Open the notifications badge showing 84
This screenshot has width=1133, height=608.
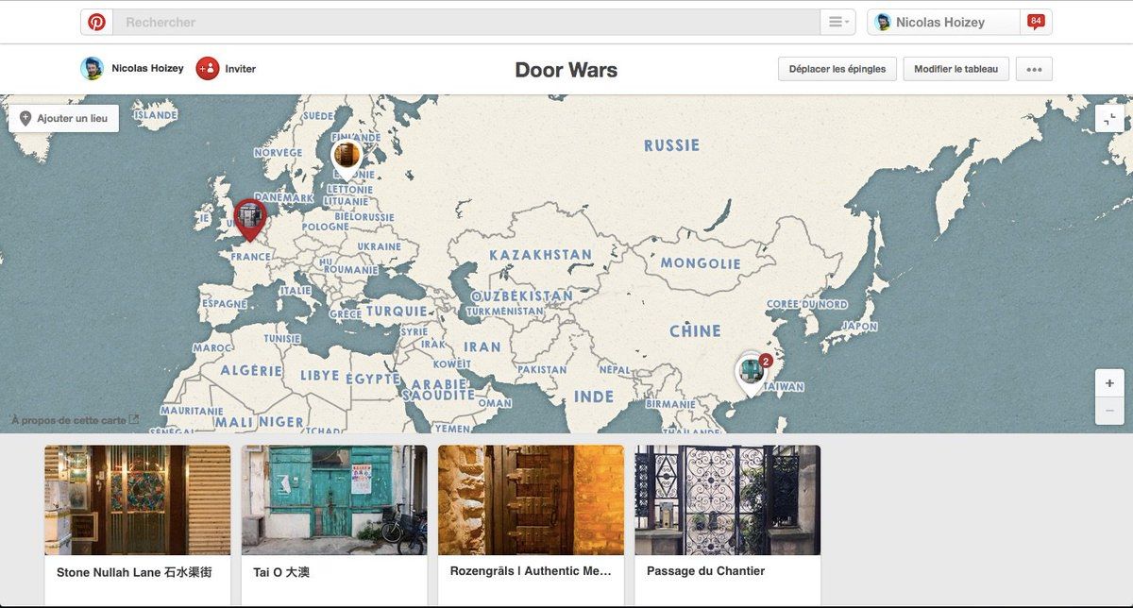tap(1036, 22)
